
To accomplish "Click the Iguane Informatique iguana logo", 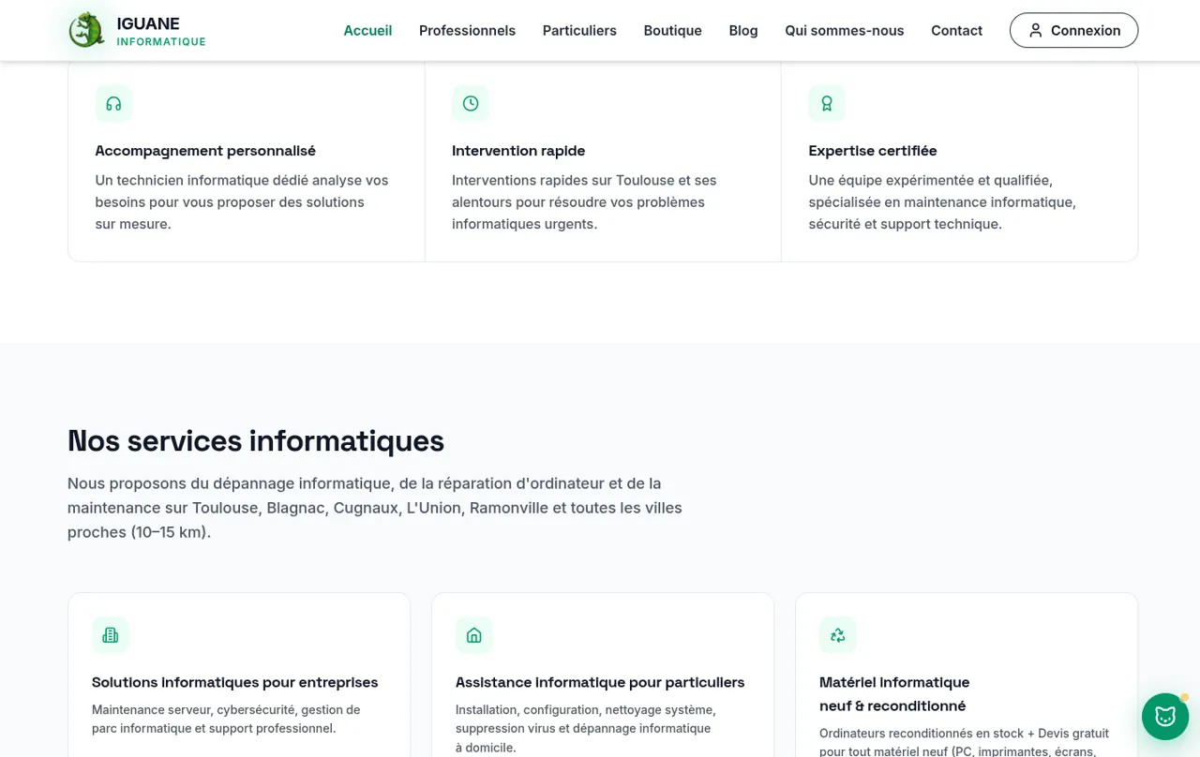I will (86, 30).
